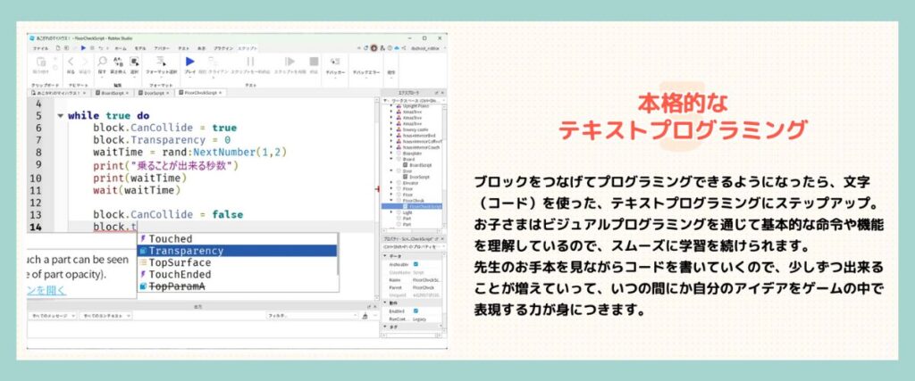
Task: Switch to the BoardScript tab
Action: click(111, 93)
